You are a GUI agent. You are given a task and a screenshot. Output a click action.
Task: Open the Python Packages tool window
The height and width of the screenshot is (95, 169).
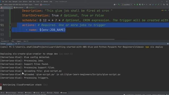(x=11, y=93)
